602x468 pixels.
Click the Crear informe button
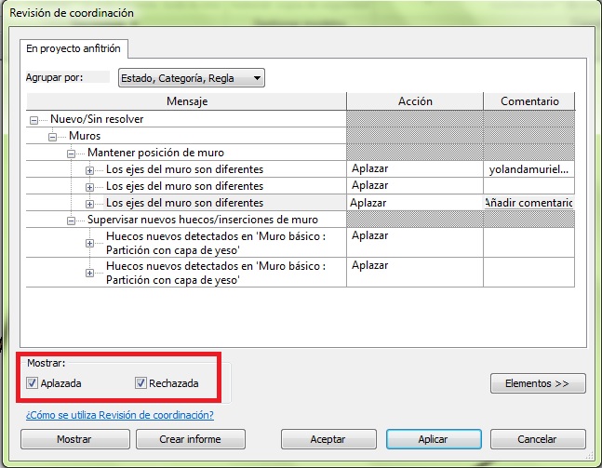191,439
